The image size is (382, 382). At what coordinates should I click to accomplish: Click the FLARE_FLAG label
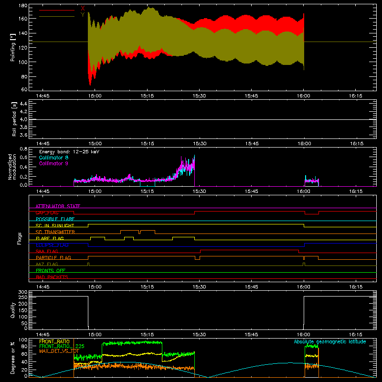[50, 238]
